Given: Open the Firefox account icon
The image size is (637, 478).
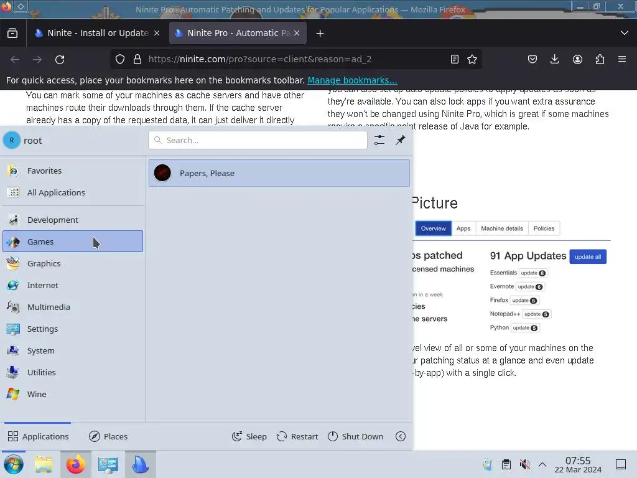Looking at the screenshot, I should (x=577, y=59).
